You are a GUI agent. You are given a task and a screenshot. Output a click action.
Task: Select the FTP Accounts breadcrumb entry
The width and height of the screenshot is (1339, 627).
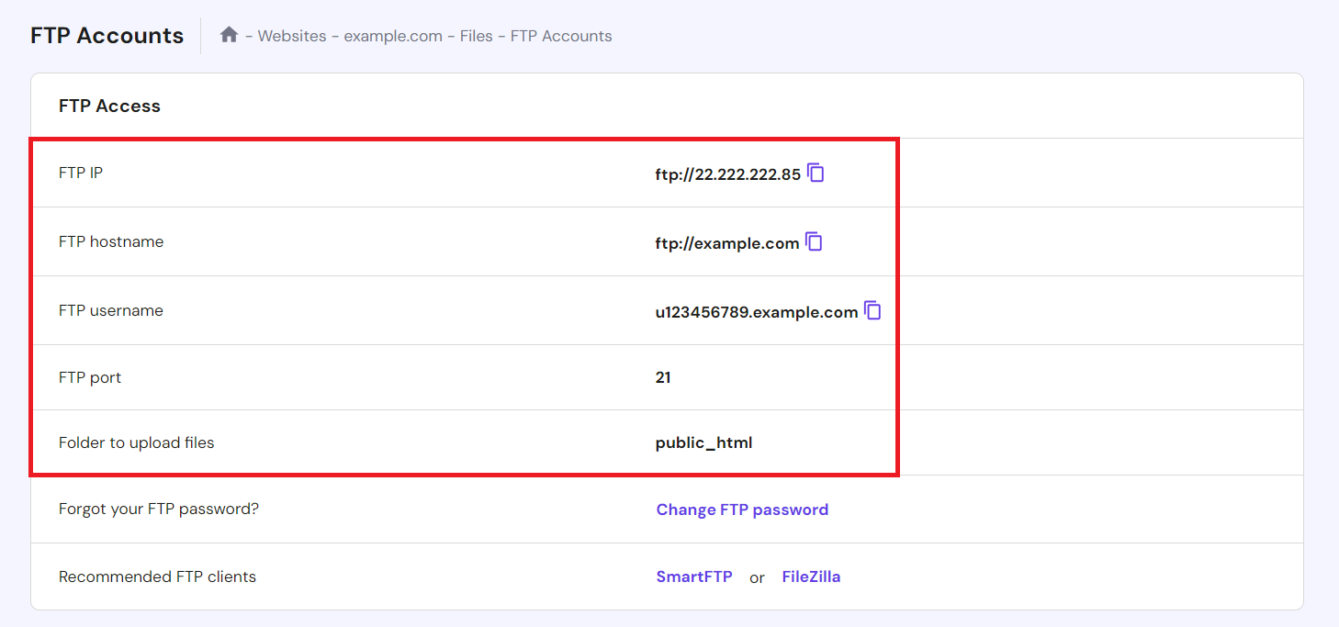[x=561, y=36]
